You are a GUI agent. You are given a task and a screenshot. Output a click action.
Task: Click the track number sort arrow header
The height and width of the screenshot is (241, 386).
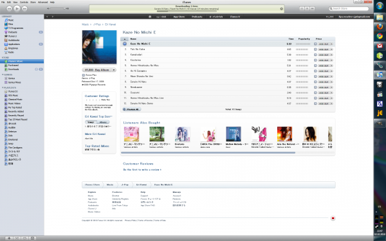click(x=125, y=39)
